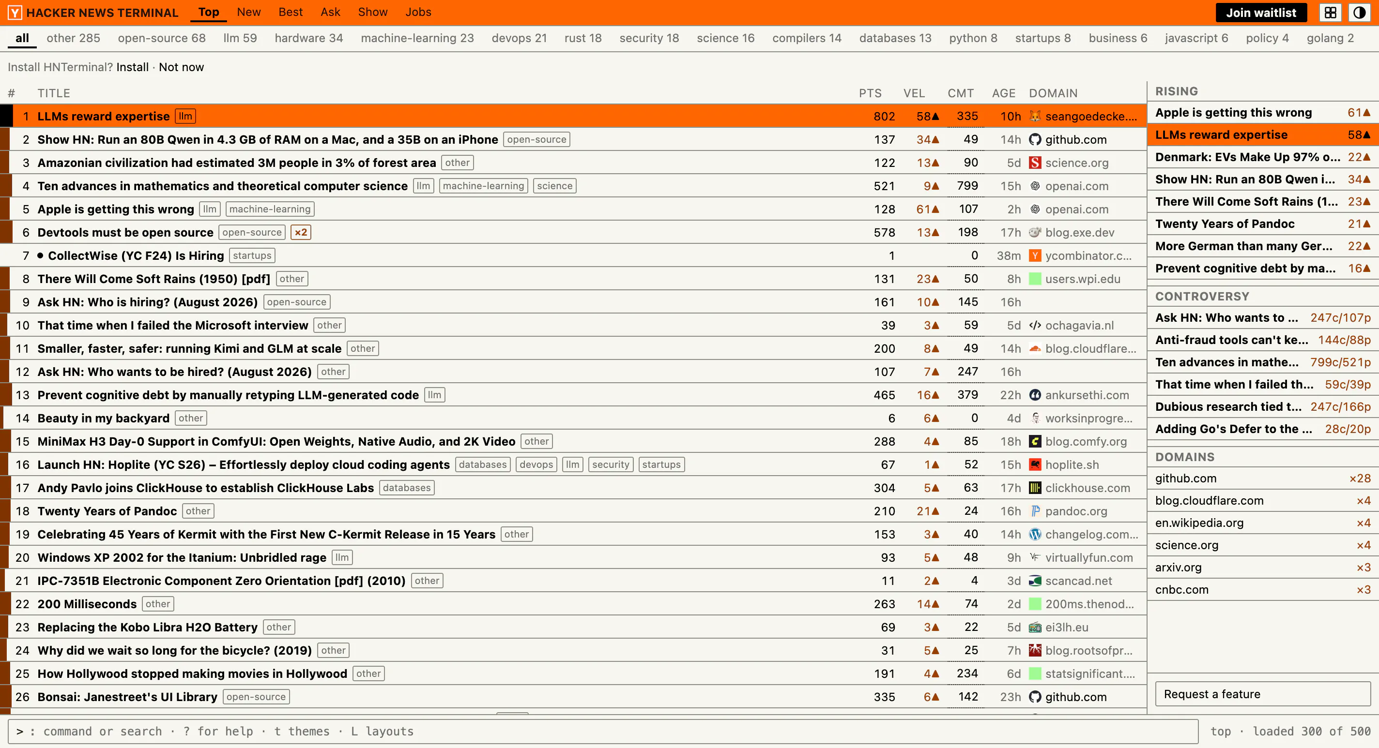This screenshot has height=748, width=1379.
Task: Click the ochagavia.nl code-bracket favicon
Action: (x=1035, y=325)
